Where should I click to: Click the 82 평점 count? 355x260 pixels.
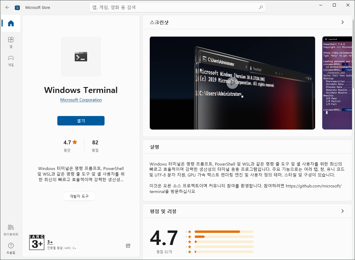coord(95,145)
